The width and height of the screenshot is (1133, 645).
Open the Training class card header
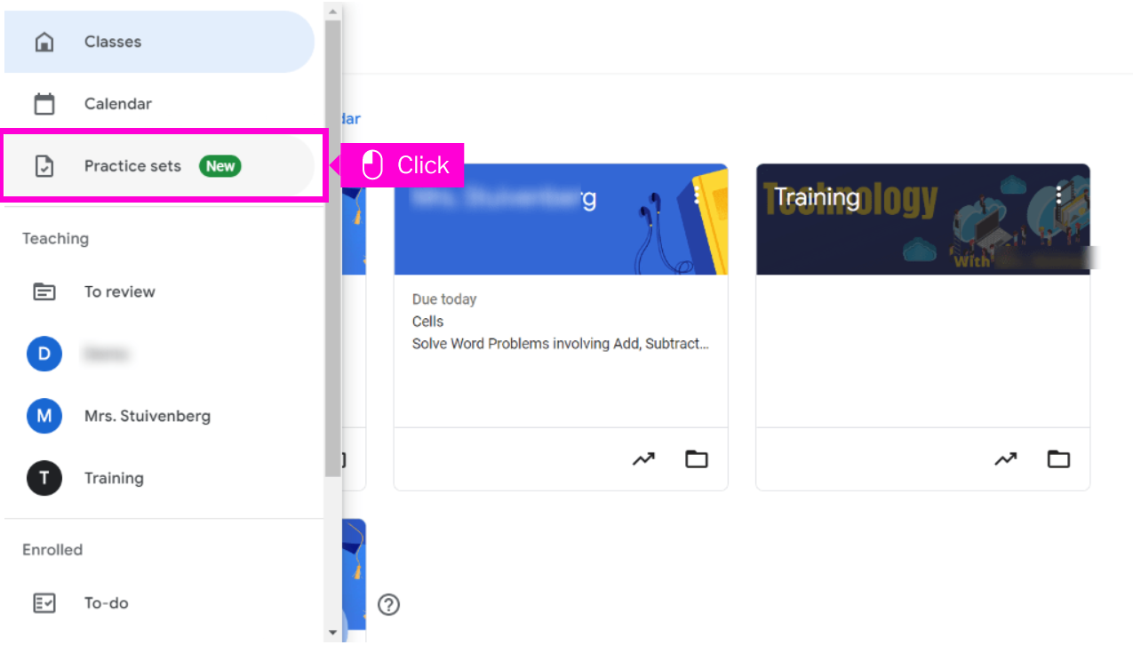[x=922, y=219]
